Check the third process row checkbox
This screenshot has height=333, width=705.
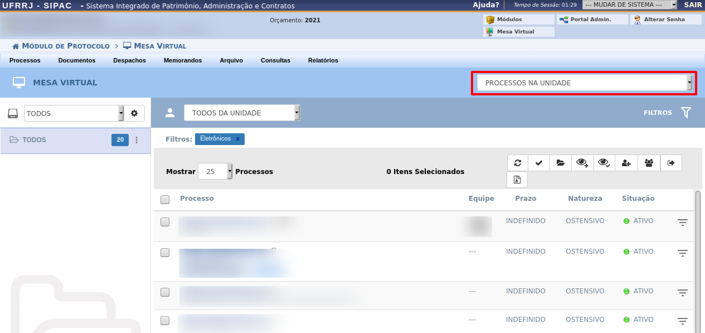coord(165,292)
